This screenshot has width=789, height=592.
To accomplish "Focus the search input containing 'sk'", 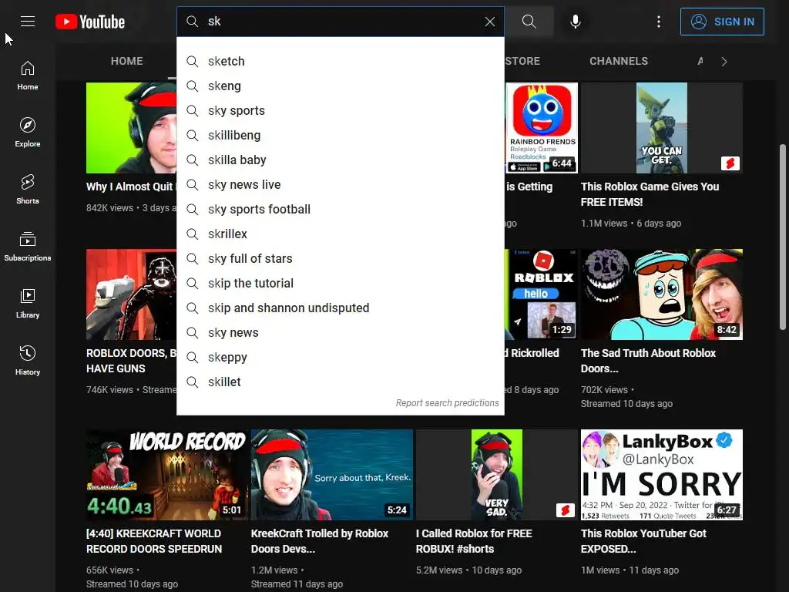I will (342, 22).
